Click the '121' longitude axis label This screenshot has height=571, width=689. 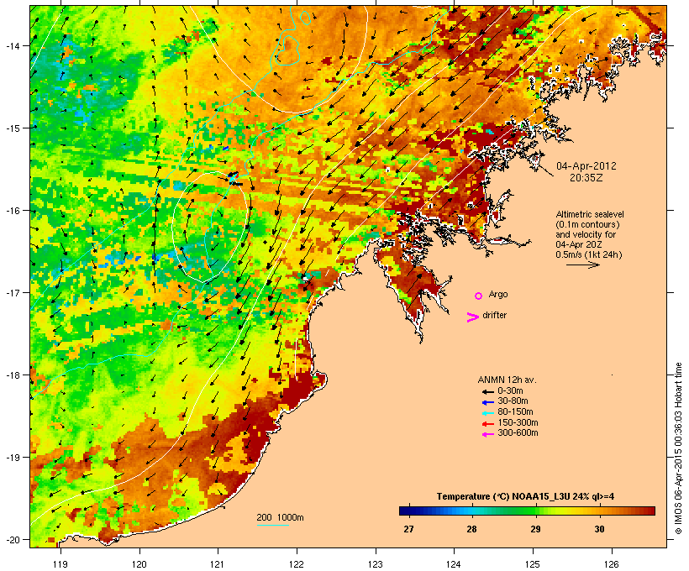(218, 564)
